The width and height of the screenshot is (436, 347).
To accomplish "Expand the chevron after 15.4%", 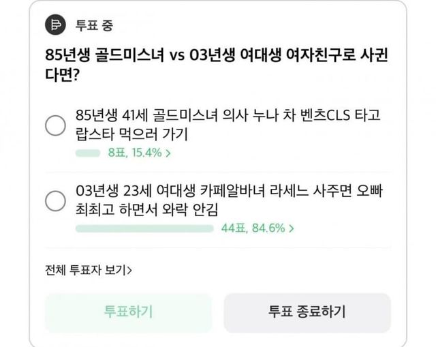I will 168,153.
